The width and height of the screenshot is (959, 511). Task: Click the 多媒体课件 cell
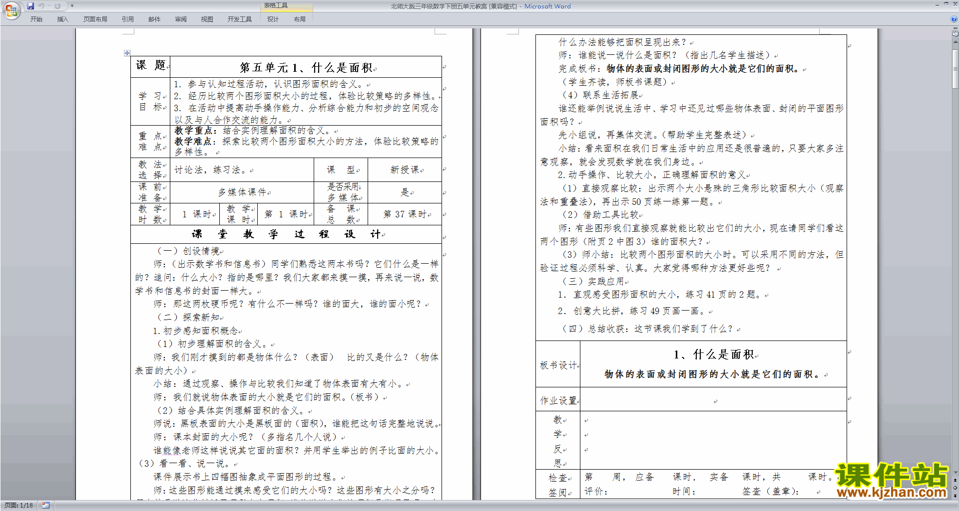(x=242, y=192)
